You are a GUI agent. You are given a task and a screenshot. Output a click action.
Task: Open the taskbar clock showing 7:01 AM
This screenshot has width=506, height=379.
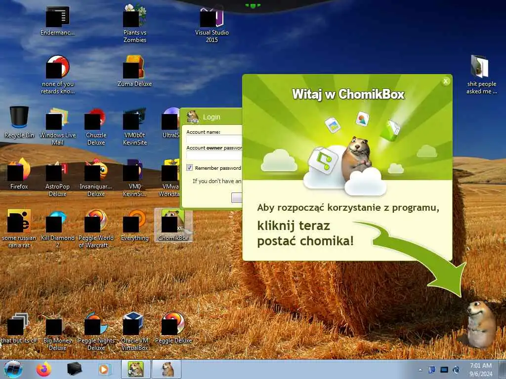tap(481, 369)
